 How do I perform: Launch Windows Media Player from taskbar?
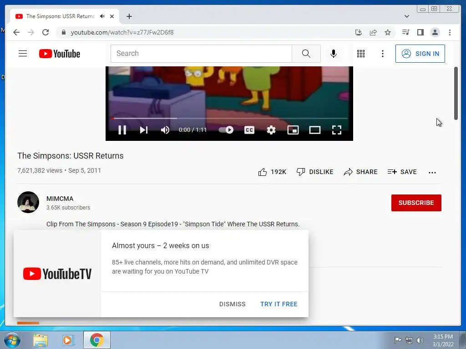(x=68, y=340)
